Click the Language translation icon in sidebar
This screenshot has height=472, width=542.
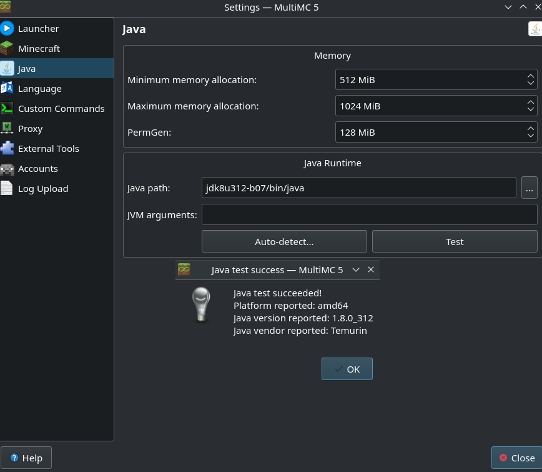pos(7,88)
